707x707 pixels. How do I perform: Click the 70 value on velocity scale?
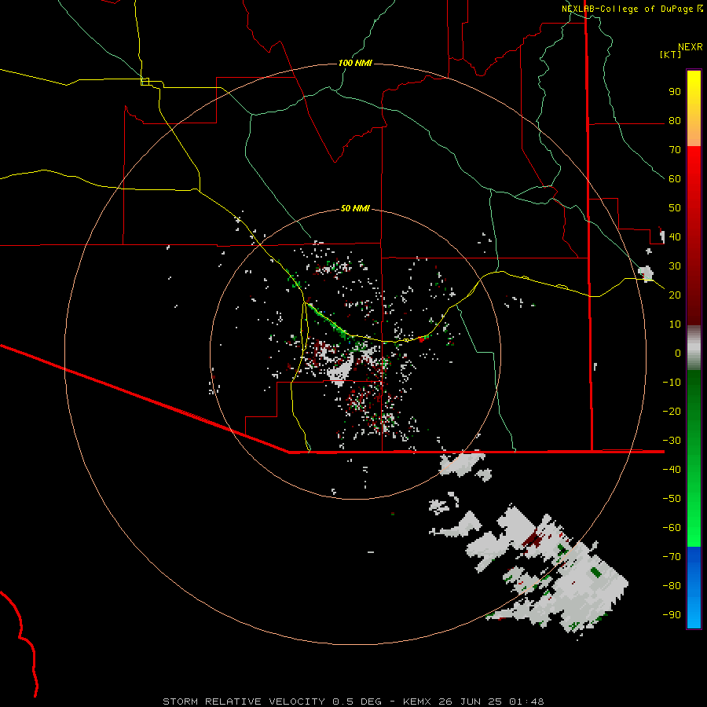point(675,150)
